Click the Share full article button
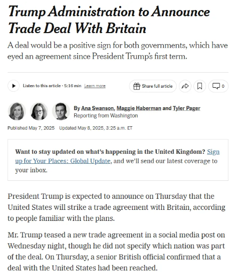The width and height of the screenshot is (233, 273). (x=153, y=86)
